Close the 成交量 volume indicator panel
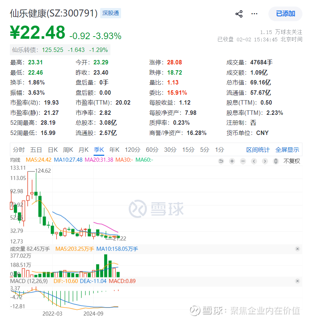 point(297,249)
